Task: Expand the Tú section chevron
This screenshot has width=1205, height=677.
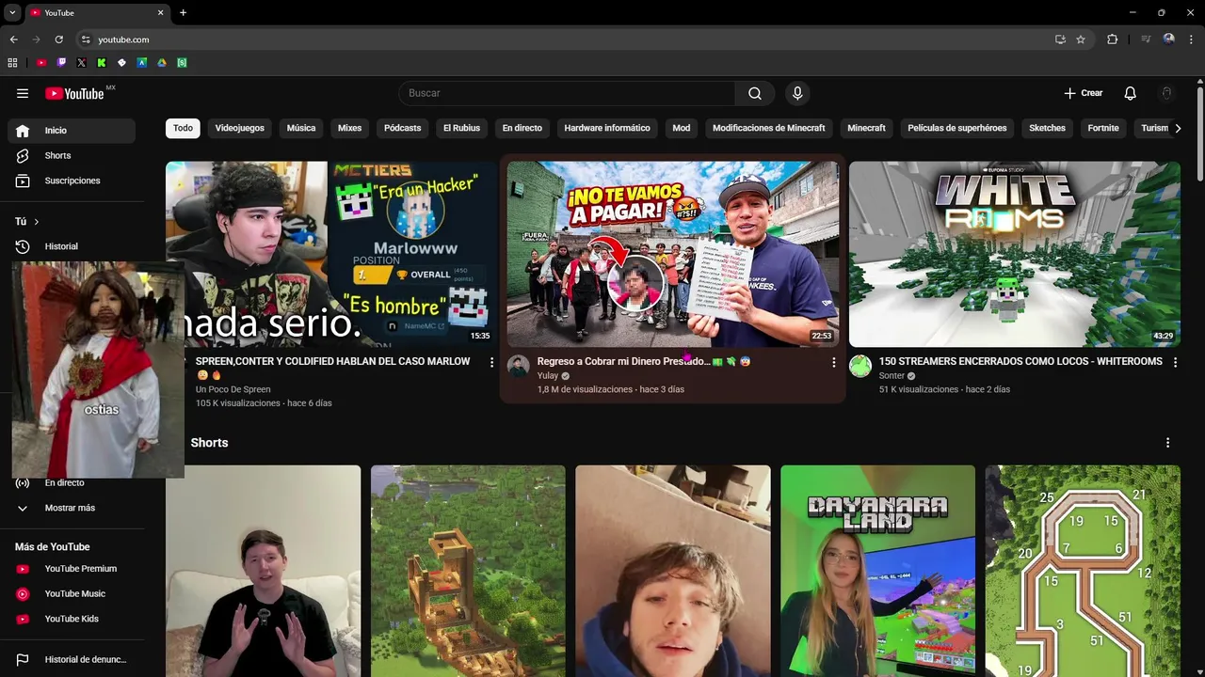Action: (36, 222)
